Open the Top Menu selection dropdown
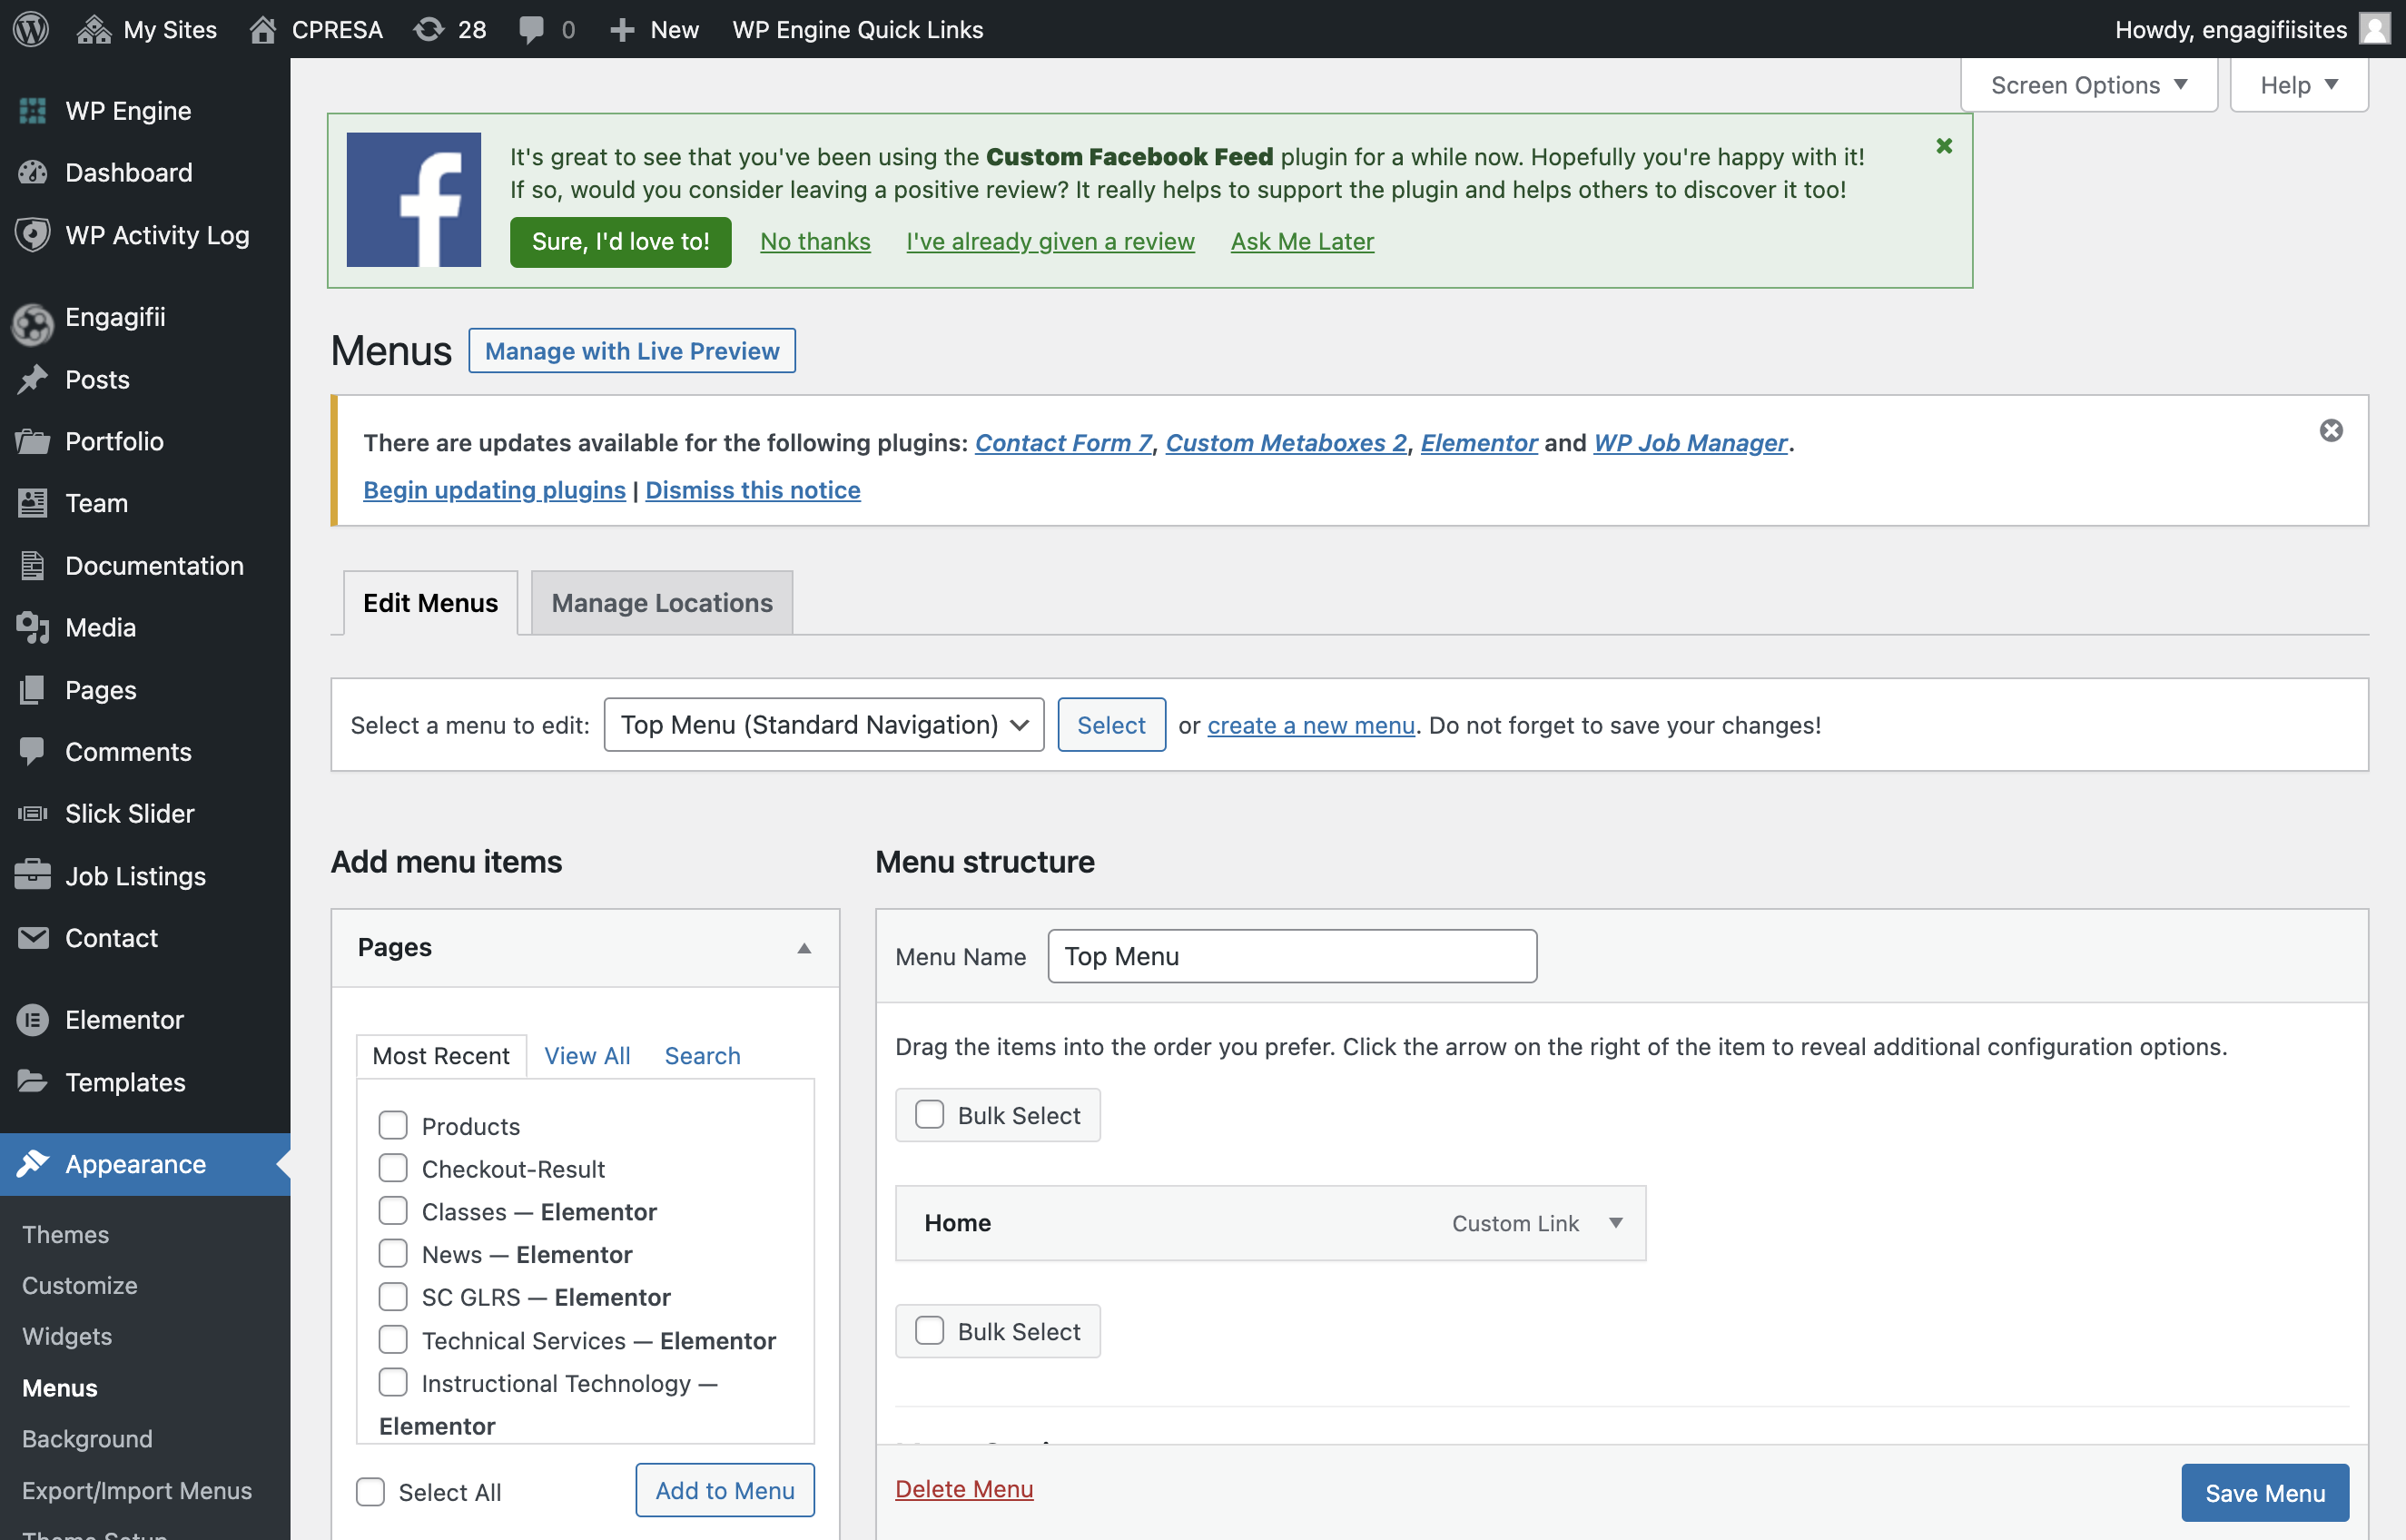Screen dimensions: 2406x1540 click(823, 724)
